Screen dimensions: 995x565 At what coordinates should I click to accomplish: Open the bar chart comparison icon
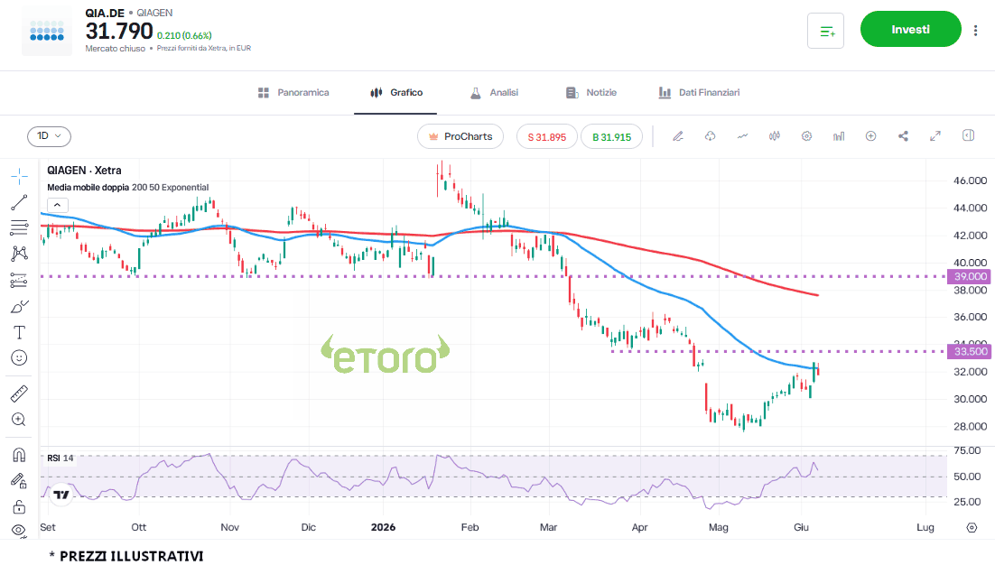pyautogui.click(x=839, y=135)
